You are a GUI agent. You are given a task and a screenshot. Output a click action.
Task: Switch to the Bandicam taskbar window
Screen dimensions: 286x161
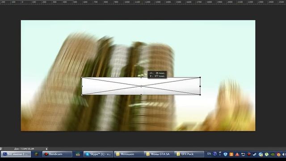pos(57,154)
